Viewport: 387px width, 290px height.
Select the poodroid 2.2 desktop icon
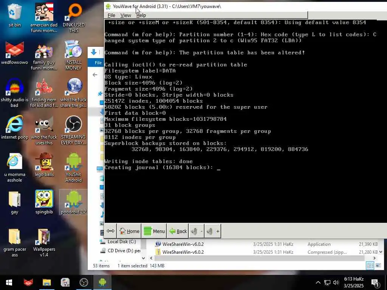click(73, 202)
